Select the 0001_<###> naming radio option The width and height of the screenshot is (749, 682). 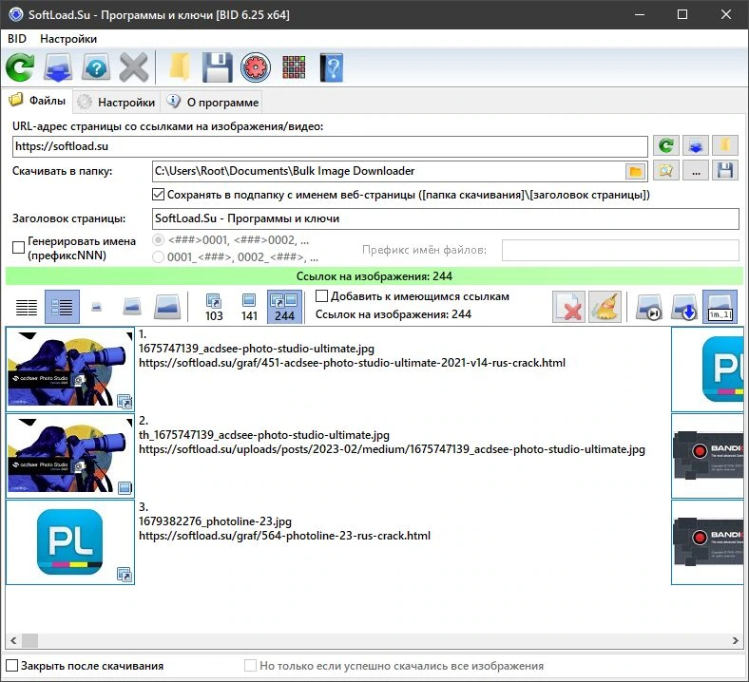click(158, 257)
